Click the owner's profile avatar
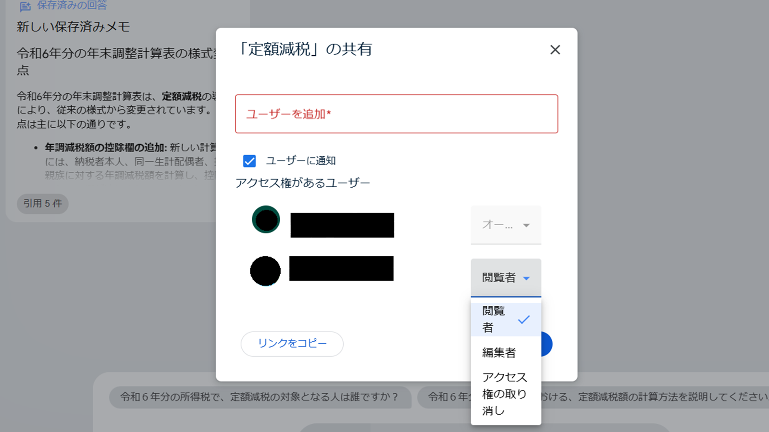The width and height of the screenshot is (769, 432). click(266, 219)
